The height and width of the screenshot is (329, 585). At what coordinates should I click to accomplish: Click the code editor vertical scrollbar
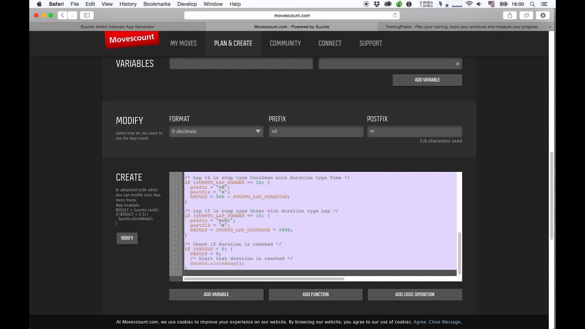coord(459,253)
